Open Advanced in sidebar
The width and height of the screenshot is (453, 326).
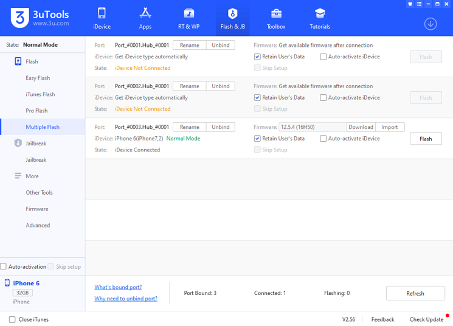(38, 225)
